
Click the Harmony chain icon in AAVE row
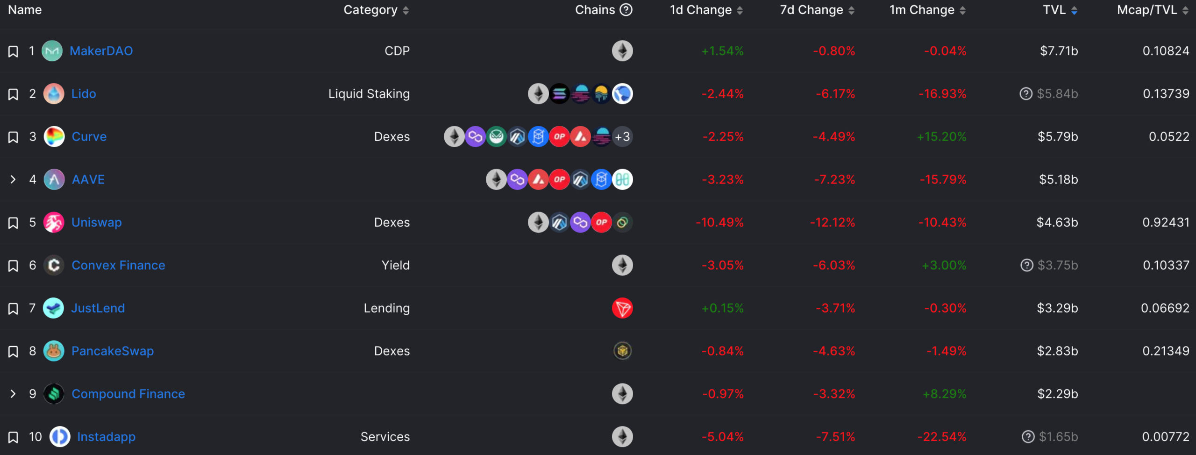(622, 180)
